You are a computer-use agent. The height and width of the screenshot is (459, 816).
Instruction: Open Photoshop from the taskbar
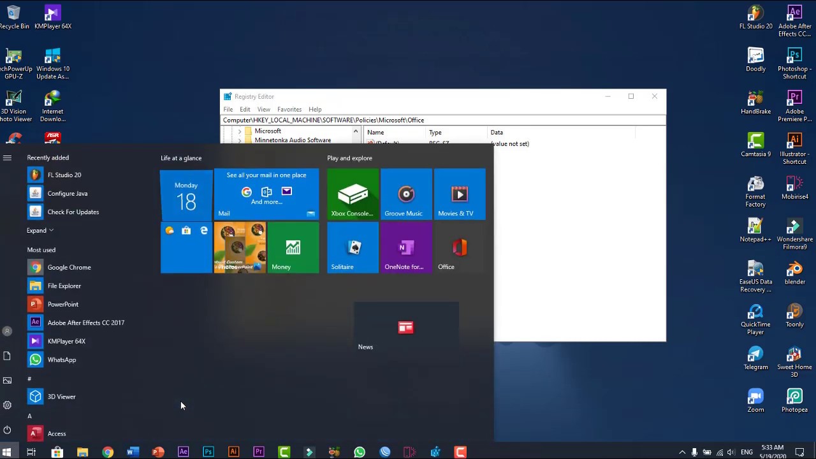[x=208, y=452]
